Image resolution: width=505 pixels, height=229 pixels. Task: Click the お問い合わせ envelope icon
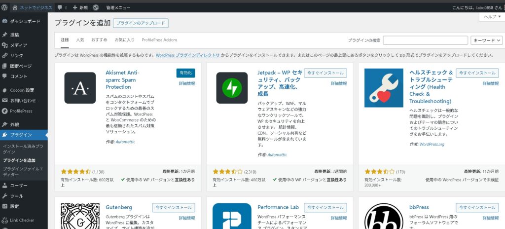pyautogui.click(x=4, y=100)
